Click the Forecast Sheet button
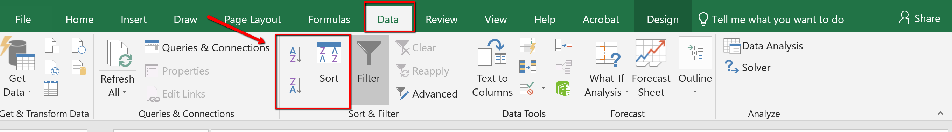 [651, 68]
